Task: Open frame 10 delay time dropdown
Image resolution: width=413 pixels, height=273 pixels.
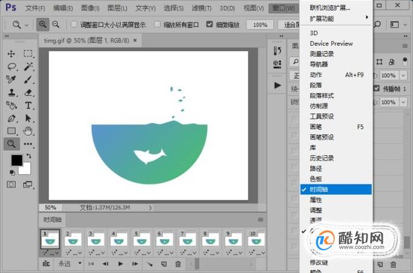Action: click(263, 253)
